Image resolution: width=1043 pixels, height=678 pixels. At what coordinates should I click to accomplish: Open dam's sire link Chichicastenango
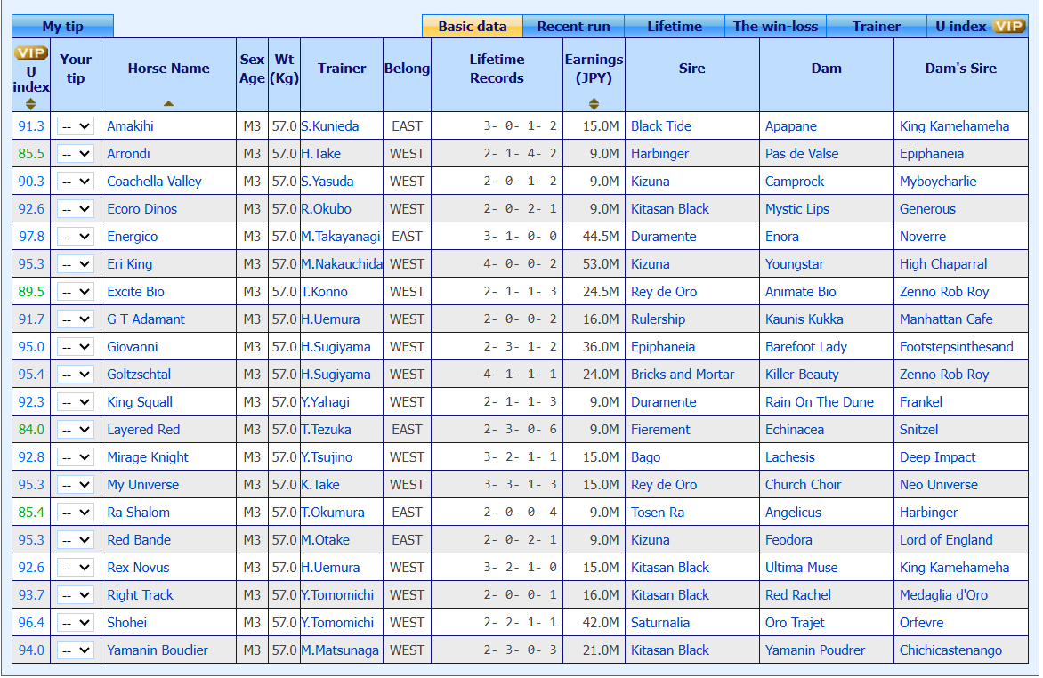coord(950,650)
